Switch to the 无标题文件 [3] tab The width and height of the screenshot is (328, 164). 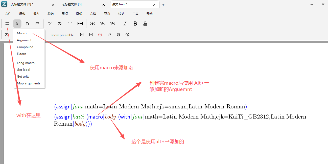72,5
